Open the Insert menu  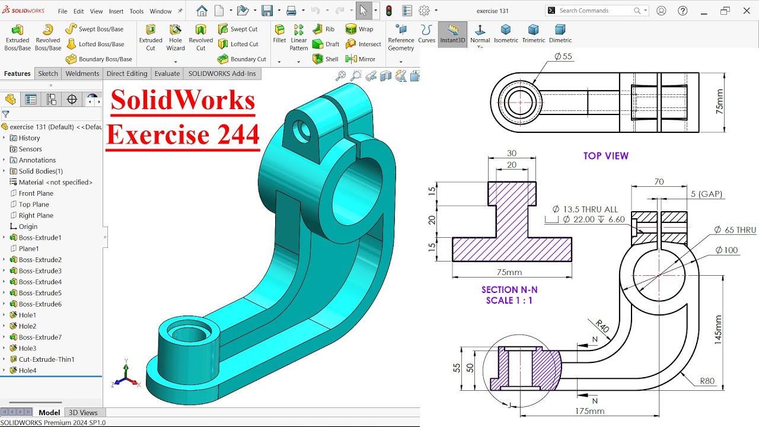(x=116, y=11)
